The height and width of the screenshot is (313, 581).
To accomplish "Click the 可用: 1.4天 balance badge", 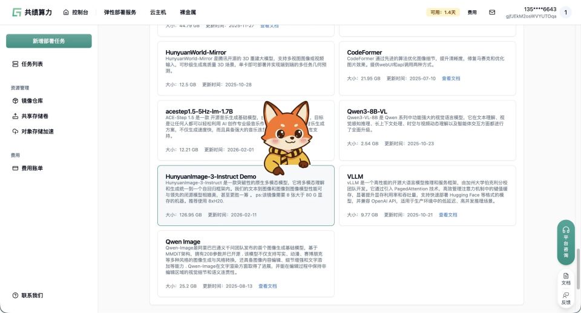I will [x=443, y=12].
